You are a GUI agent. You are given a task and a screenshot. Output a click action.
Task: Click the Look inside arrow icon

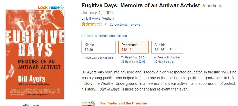point(62,7)
